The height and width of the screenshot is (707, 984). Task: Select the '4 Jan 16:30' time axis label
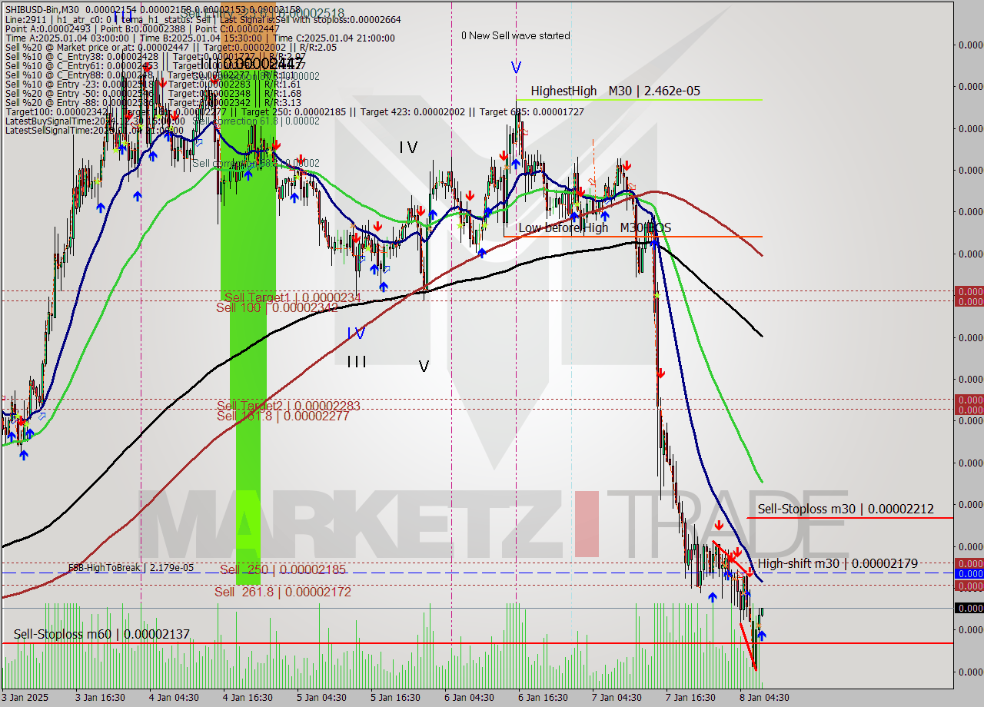pos(248,698)
